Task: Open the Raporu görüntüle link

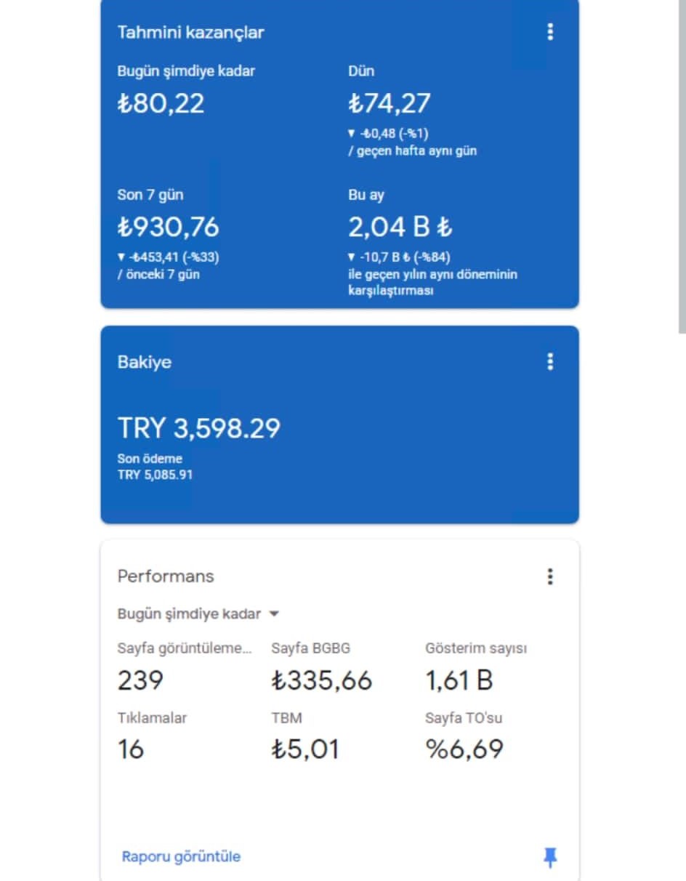Action: (181, 856)
